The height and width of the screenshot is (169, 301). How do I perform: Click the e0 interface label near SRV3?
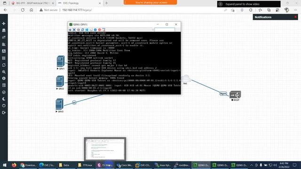click(74, 102)
